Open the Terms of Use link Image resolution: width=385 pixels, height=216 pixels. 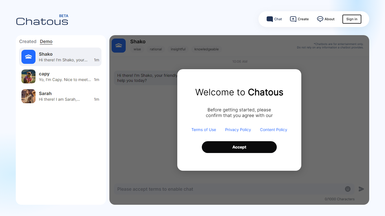[x=204, y=130]
